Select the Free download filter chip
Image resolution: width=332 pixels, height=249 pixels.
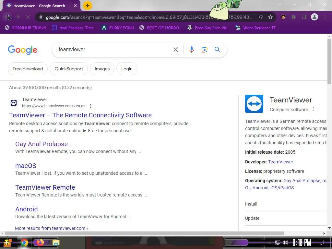28,69
